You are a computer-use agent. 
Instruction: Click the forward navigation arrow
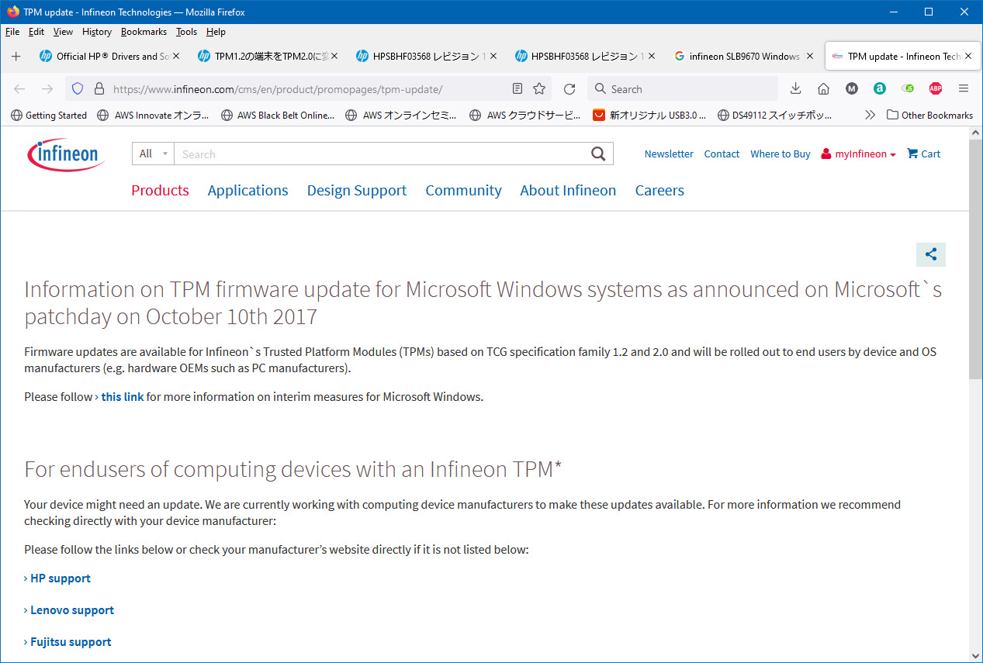47,89
